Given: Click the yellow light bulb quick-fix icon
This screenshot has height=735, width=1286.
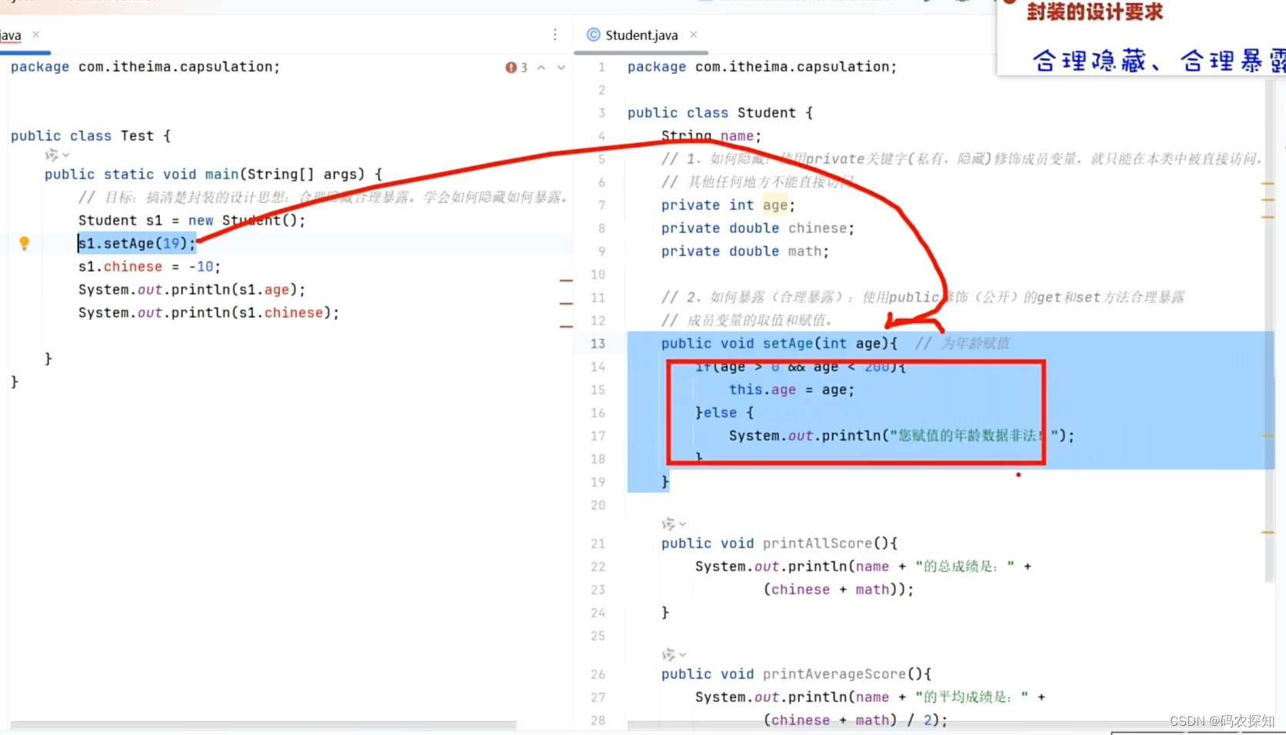Looking at the screenshot, I should click(x=24, y=243).
